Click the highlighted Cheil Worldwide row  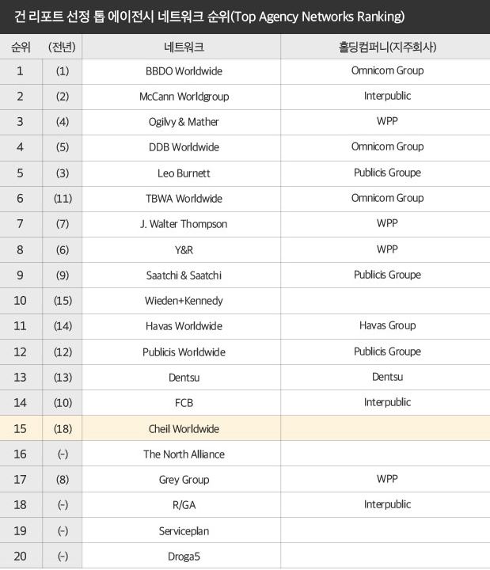point(184,428)
